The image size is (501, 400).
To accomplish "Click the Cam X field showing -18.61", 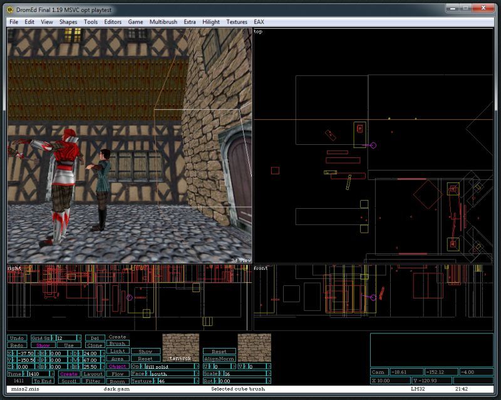I will pyautogui.click(x=406, y=372).
